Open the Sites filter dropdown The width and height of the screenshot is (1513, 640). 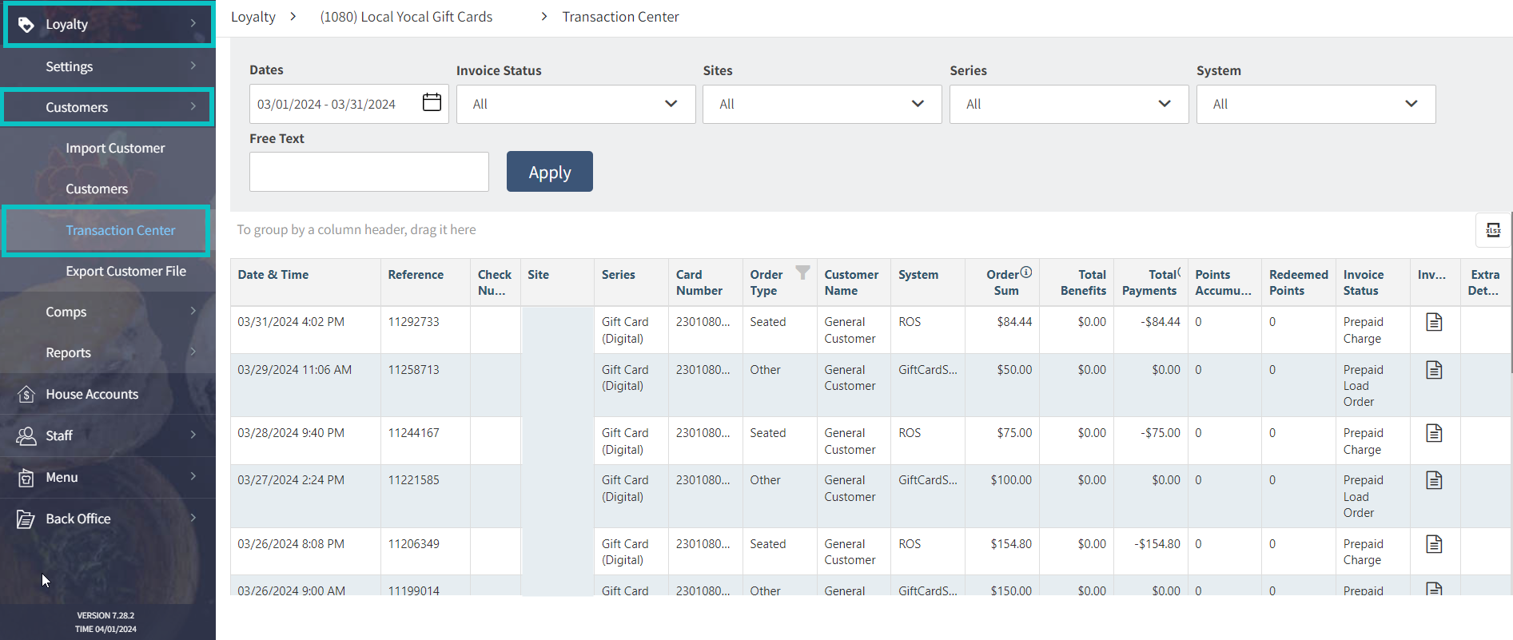[822, 104]
